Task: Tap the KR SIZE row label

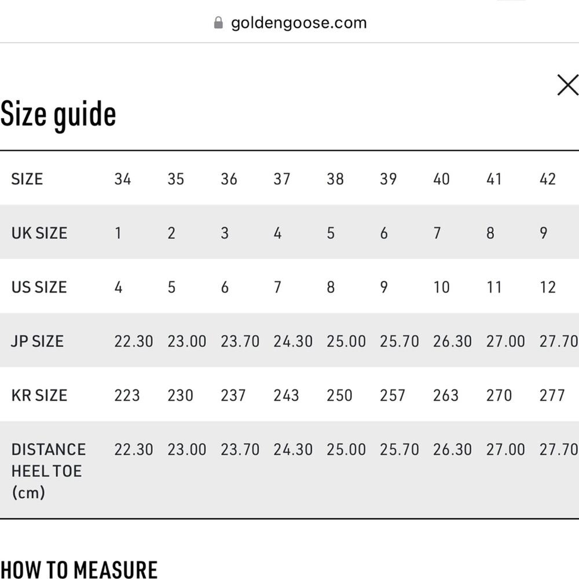Action: pos(39,395)
